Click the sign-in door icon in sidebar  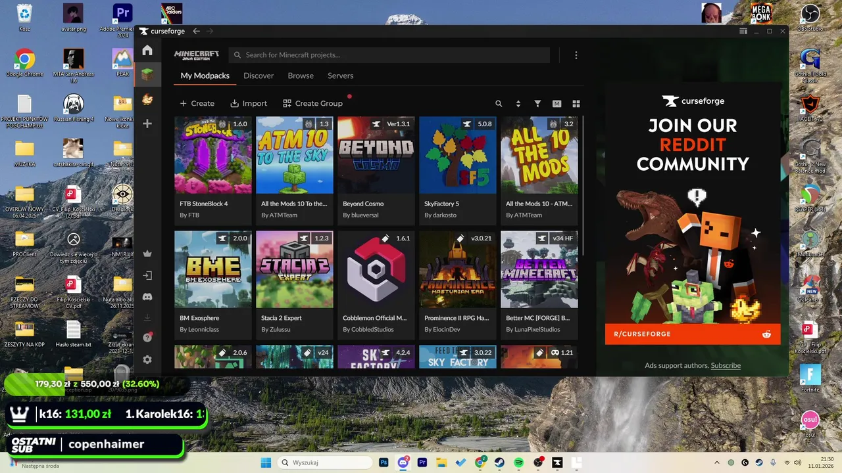pos(147,276)
